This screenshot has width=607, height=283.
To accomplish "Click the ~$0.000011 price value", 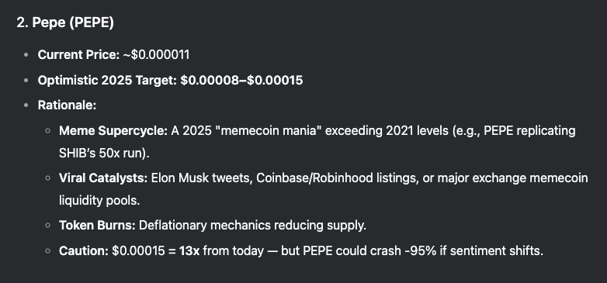I will (x=156, y=55).
